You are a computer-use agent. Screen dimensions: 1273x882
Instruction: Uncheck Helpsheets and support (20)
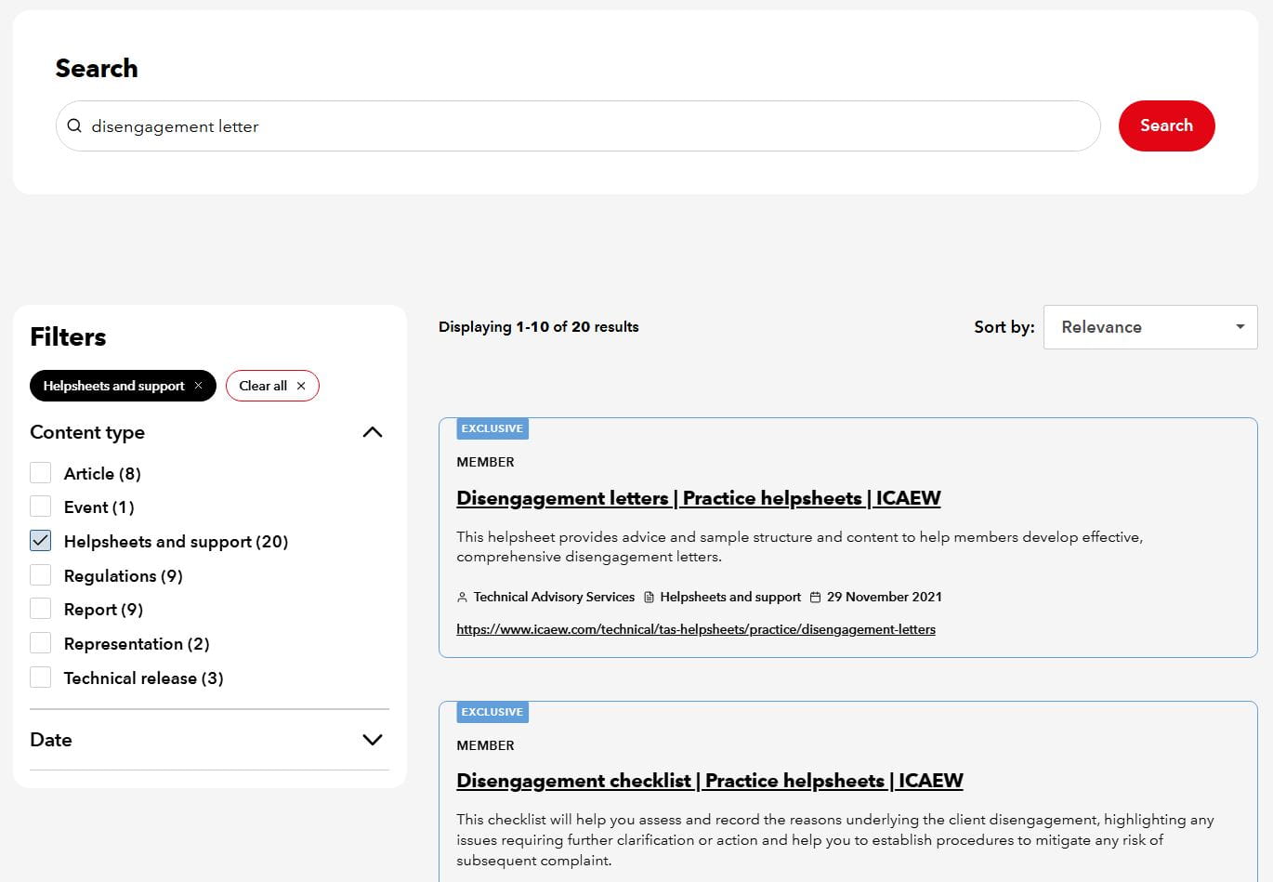point(40,540)
